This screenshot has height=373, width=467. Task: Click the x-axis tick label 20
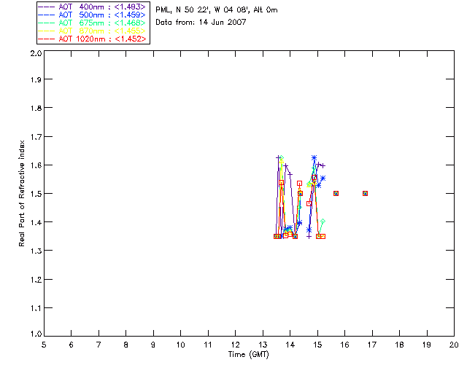(454, 345)
